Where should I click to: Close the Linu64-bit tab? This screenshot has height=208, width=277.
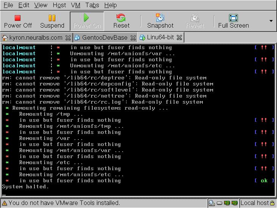pos(179,37)
